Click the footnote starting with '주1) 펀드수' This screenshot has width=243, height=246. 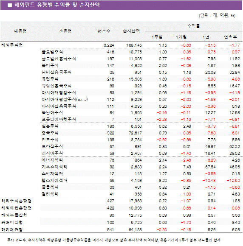coord(114,240)
